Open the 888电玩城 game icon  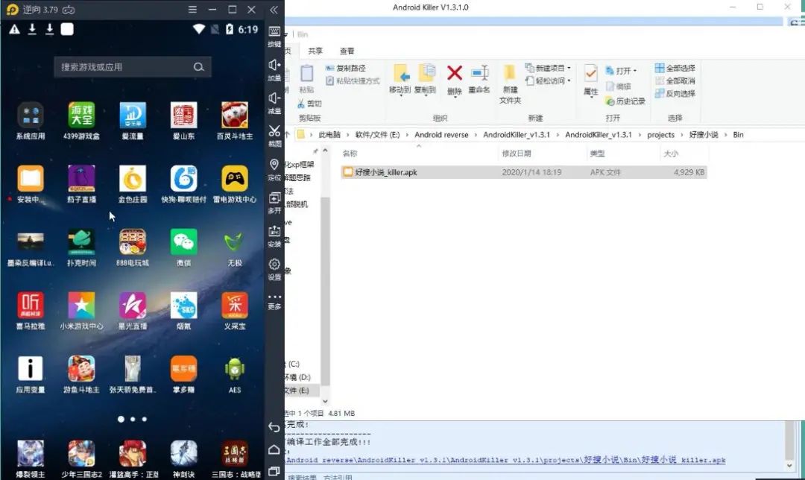click(x=133, y=241)
